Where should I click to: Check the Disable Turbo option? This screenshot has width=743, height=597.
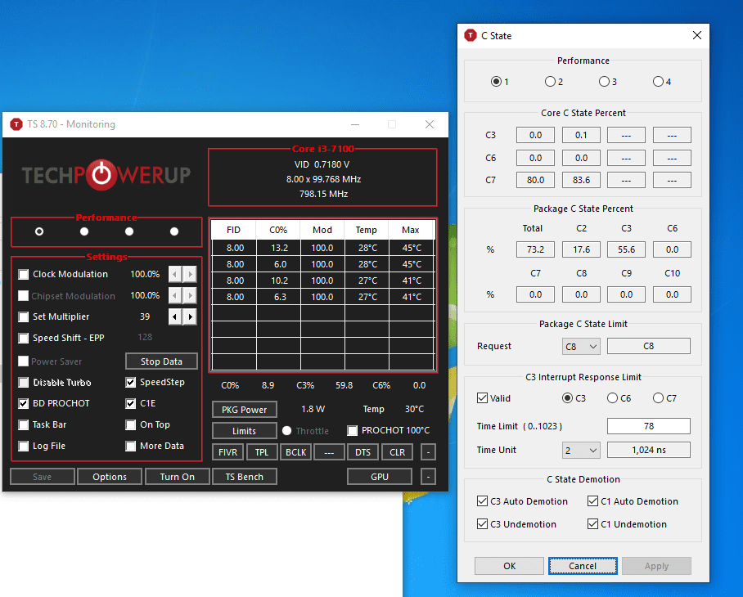pyautogui.click(x=23, y=382)
